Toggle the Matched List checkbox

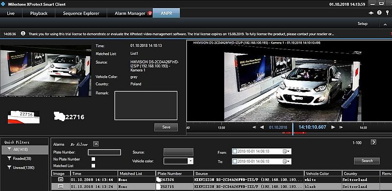coord(94,166)
